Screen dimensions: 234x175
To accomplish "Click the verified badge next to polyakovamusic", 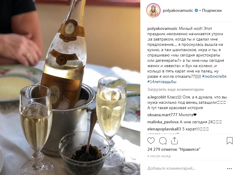I will coord(196,10).
